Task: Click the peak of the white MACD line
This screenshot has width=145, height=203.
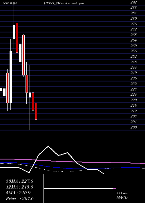Action: (48, 146)
